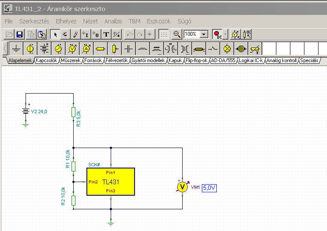This screenshot has width=327, height=231.
Task: Run DC interactive mode button
Action: [x=218, y=34]
